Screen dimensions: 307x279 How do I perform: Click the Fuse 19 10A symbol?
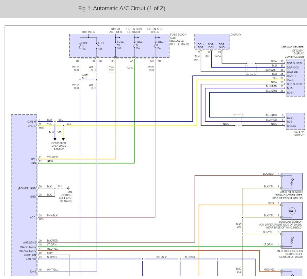[116, 45]
